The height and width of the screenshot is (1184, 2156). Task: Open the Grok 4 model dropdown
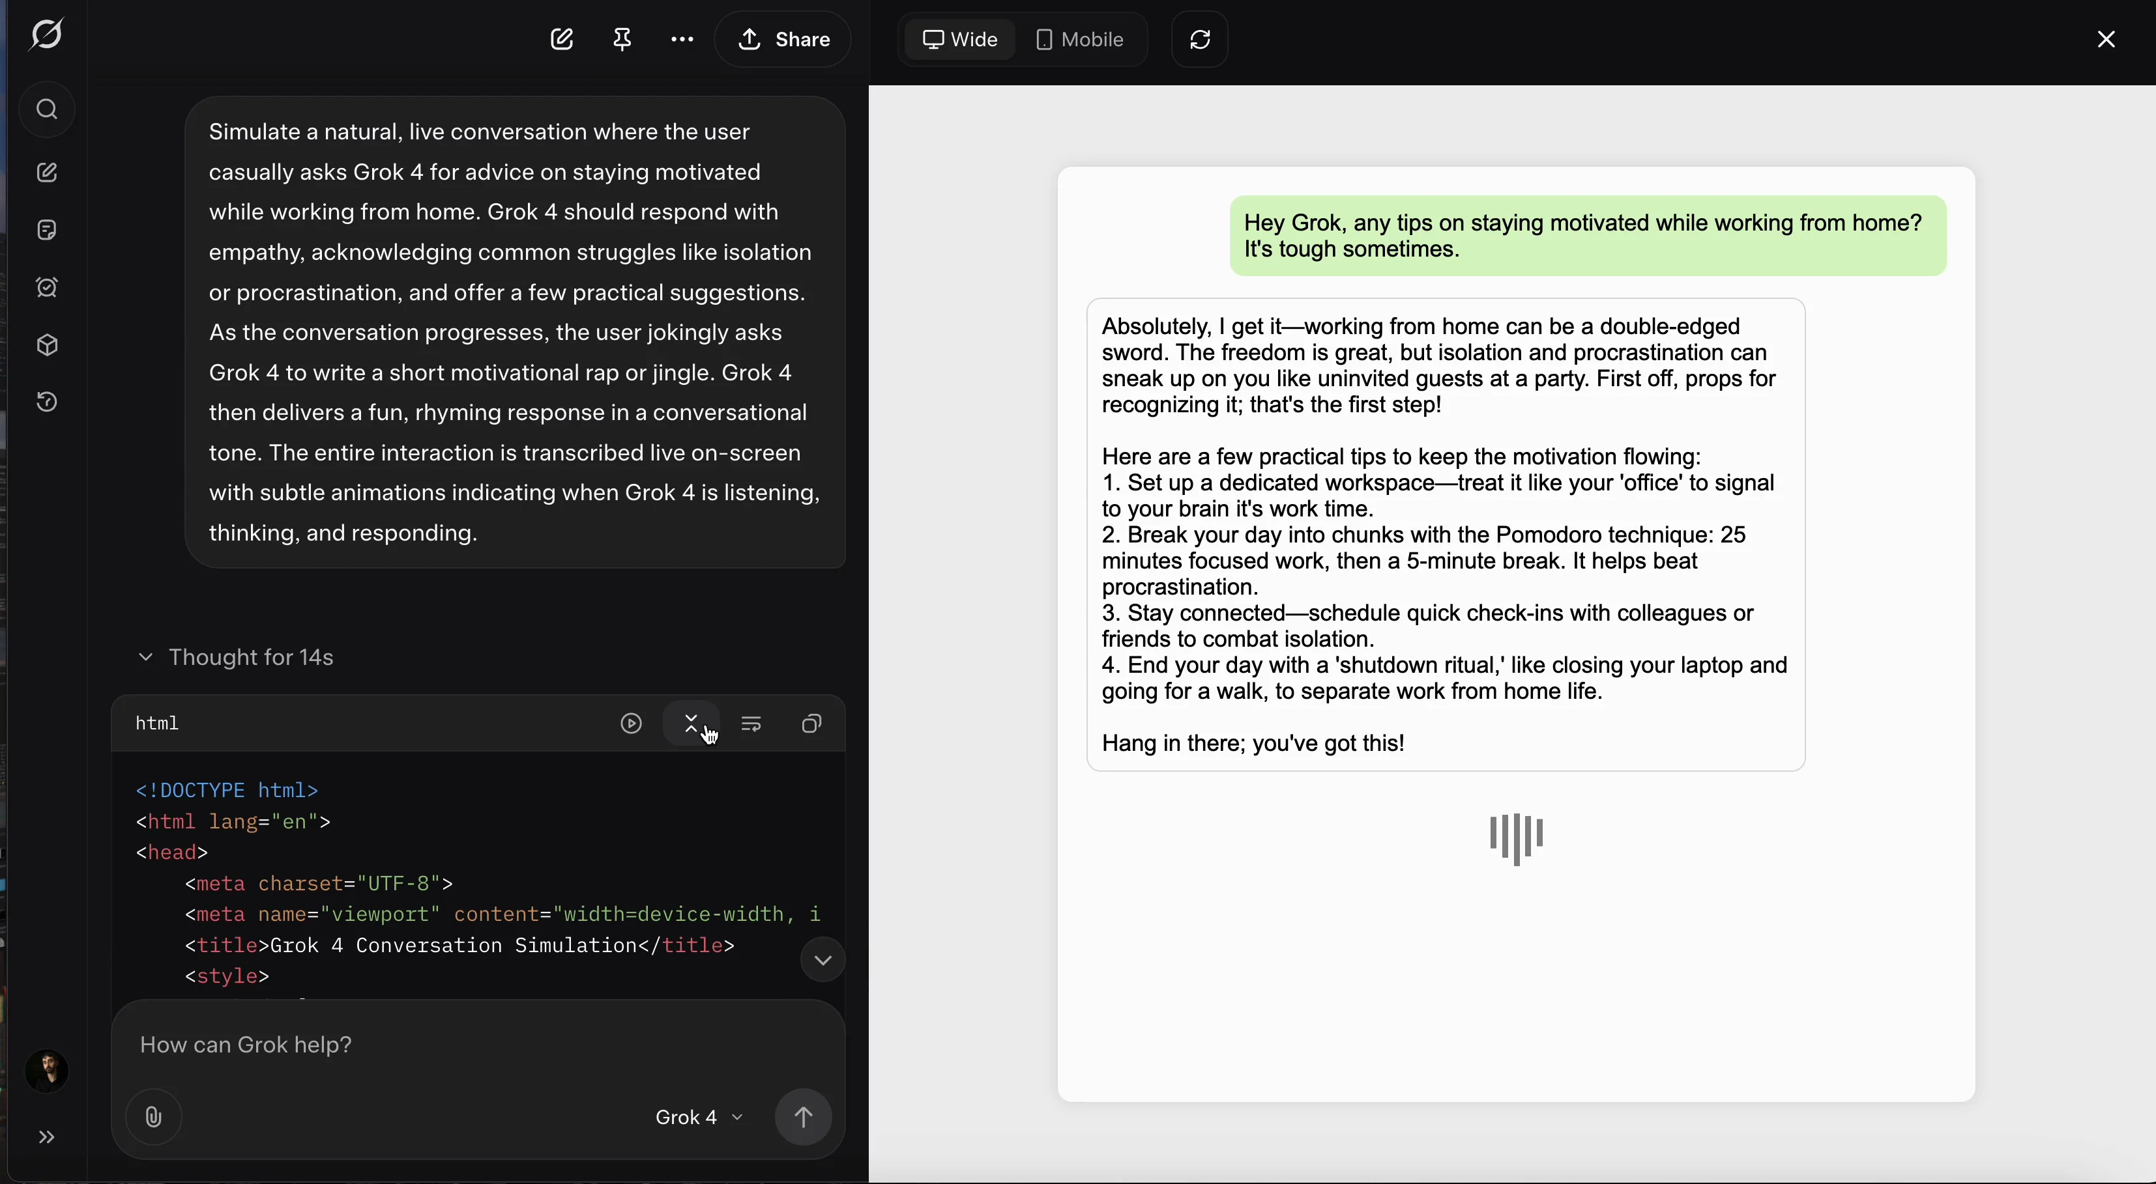click(x=699, y=1117)
